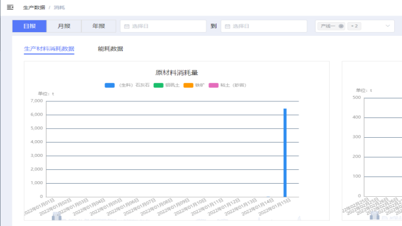Click the zoom slider handle under the right chart
Screen dimensions: 402x226
[375, 215]
